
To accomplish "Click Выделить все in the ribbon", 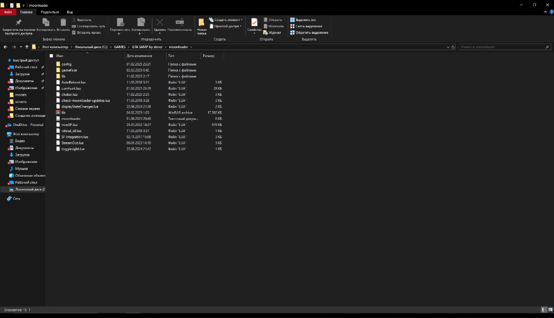I will click(x=305, y=20).
